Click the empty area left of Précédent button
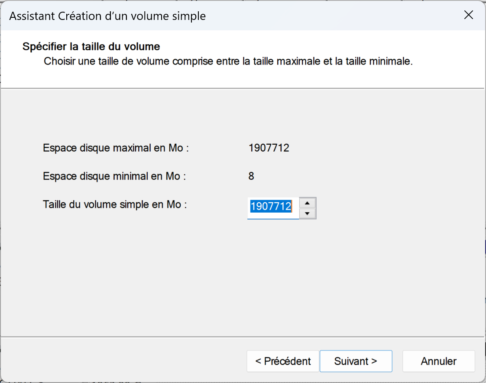 124,361
